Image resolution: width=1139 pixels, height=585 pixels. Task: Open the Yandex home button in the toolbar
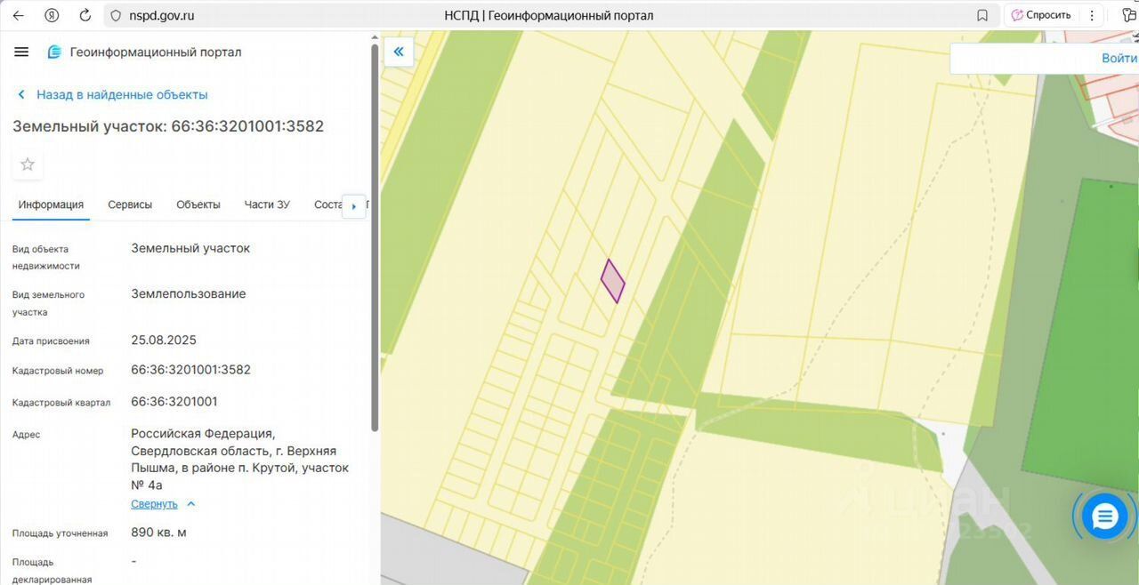pyautogui.click(x=53, y=15)
